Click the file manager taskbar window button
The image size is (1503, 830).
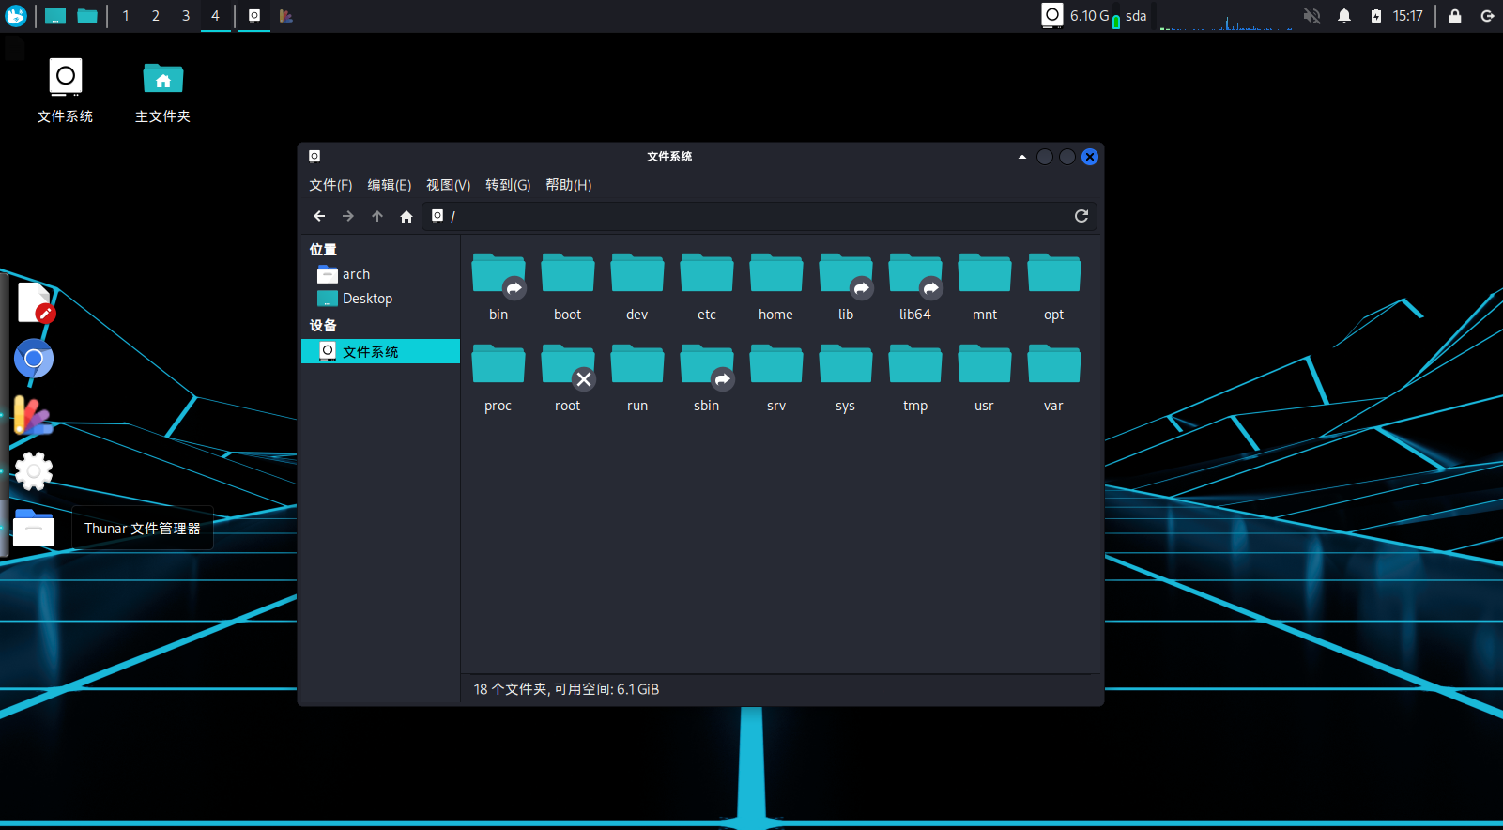pyautogui.click(x=254, y=16)
